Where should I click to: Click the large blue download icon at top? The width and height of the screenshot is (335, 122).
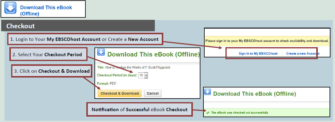pos(10,8)
